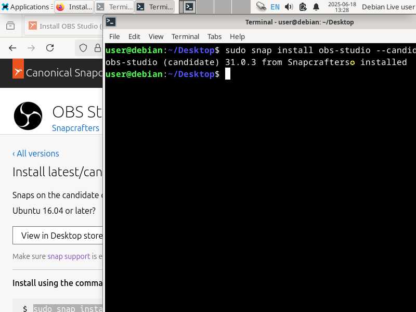Open the network connection tray icon

click(x=261, y=7)
